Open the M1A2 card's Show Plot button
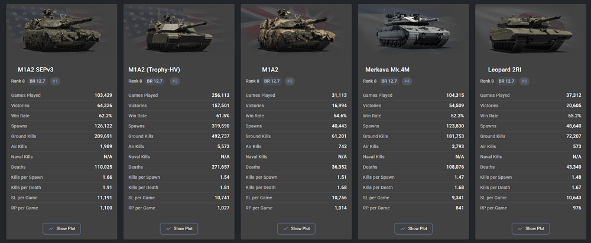Screen dimensions: 591x243 click(296, 228)
